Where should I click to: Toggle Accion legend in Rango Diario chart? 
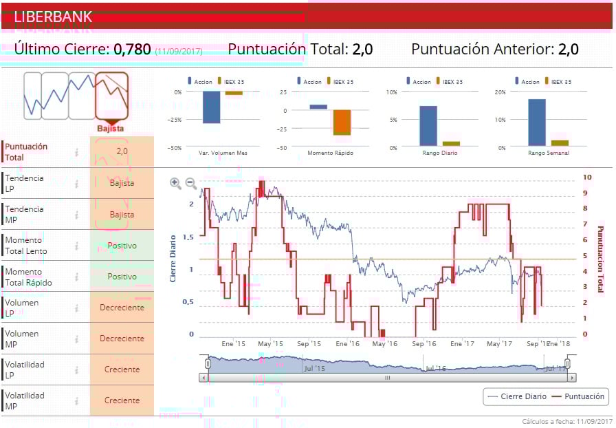pos(419,81)
